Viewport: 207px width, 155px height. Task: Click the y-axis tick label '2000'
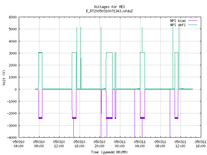pyautogui.click(x=13, y=65)
